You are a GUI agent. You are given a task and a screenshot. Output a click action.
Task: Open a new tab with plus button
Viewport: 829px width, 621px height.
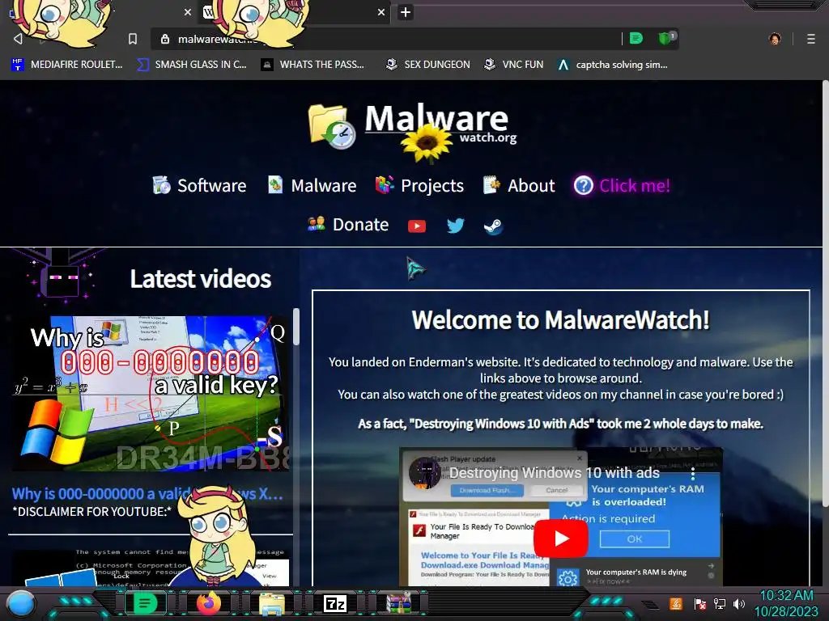click(406, 12)
